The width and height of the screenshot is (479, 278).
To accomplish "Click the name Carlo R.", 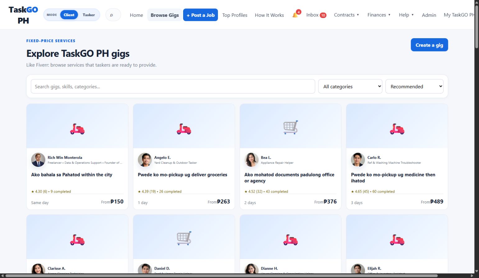I will click(374, 157).
